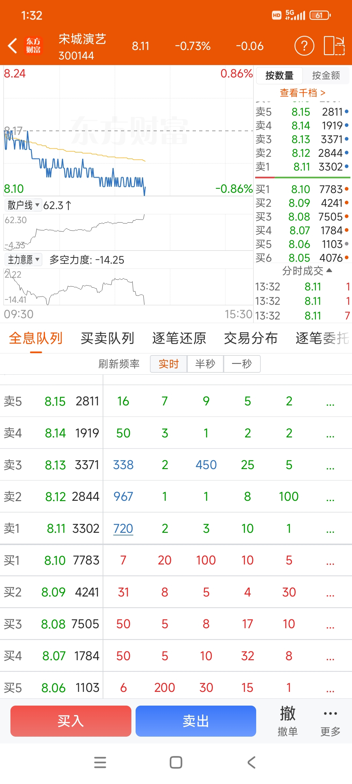Screen dimensions: 352x784
Task: Tap the last 13:32 8.11 7 trade row
Action: pos(303,316)
